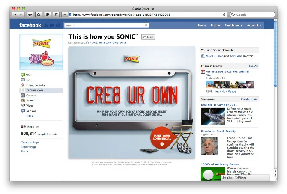Click the iT toolbar button
The height and width of the screenshot is (194, 287).
[56, 15]
